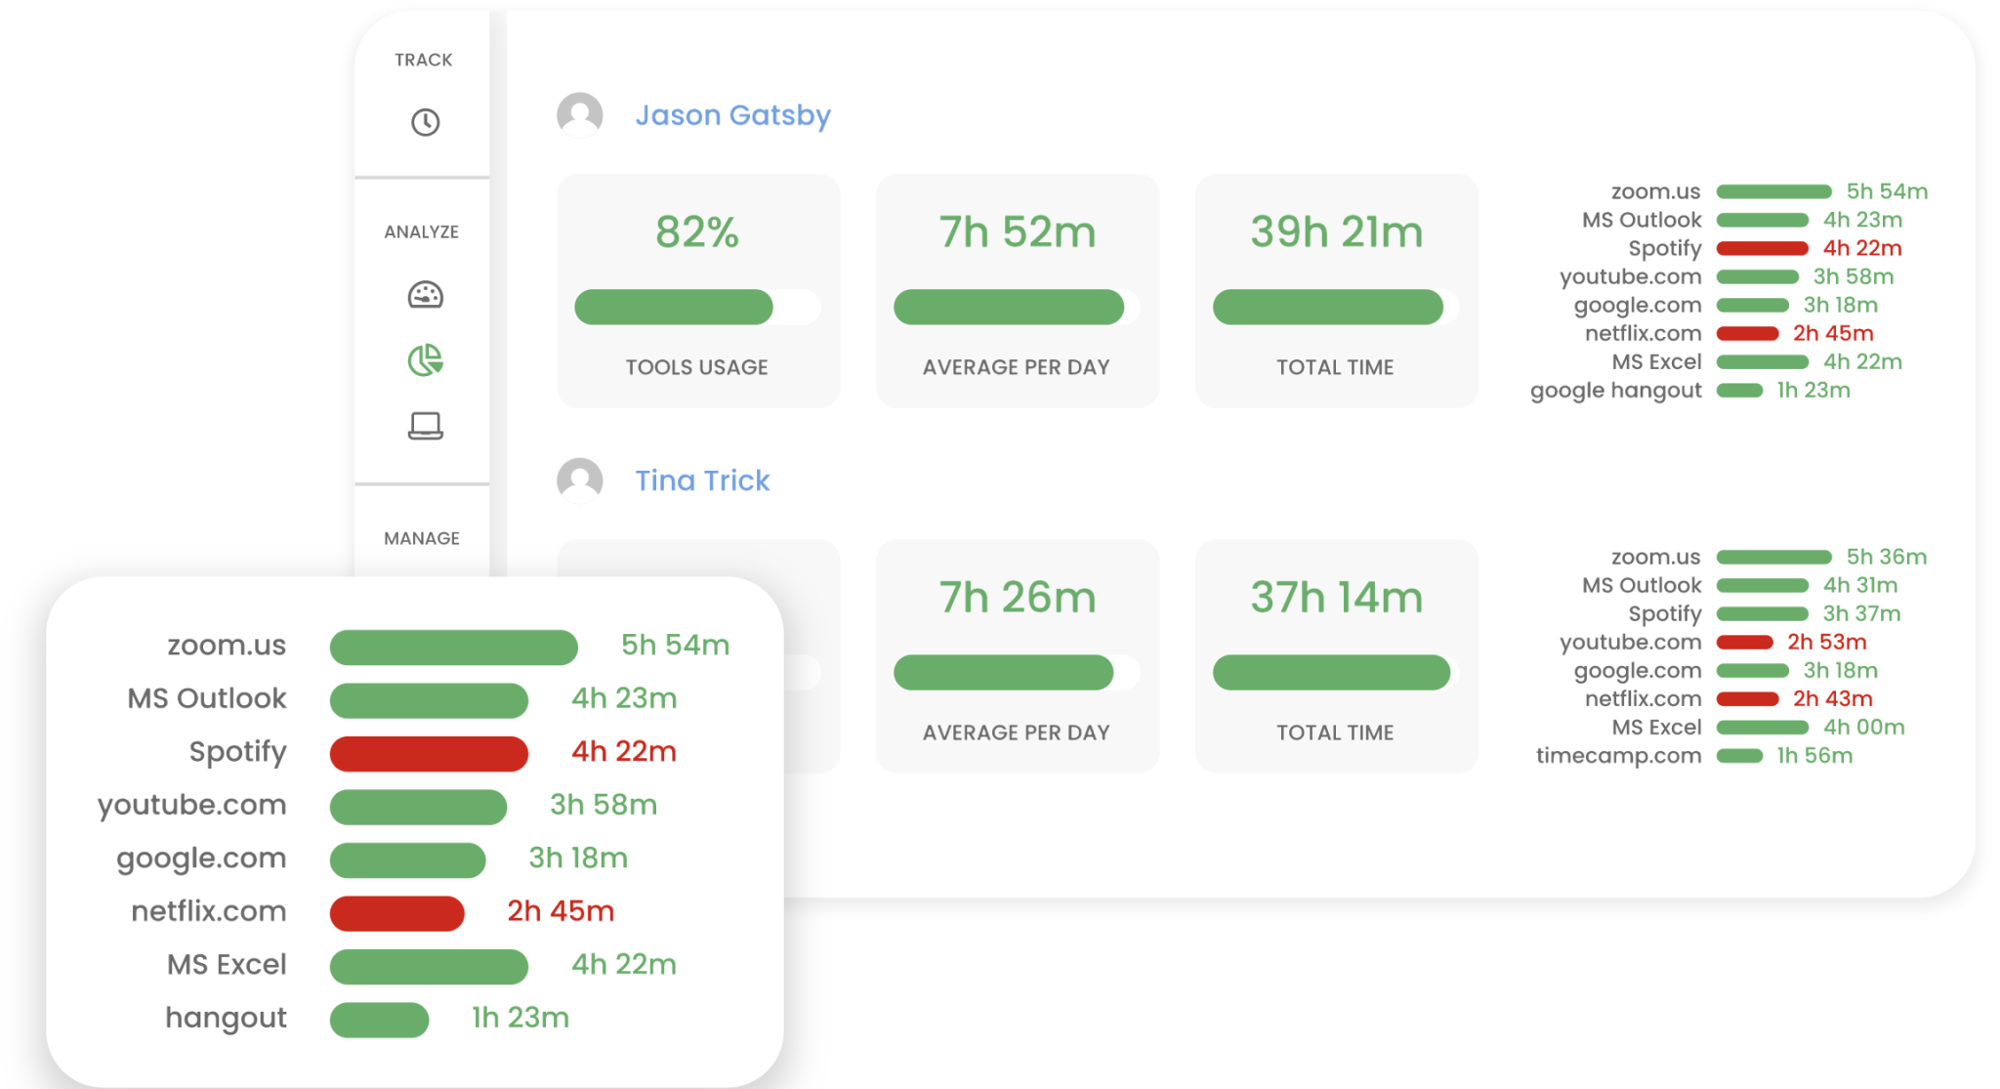
Task: Click the zoom.us entry in Jason's app list
Action: 1657,190
